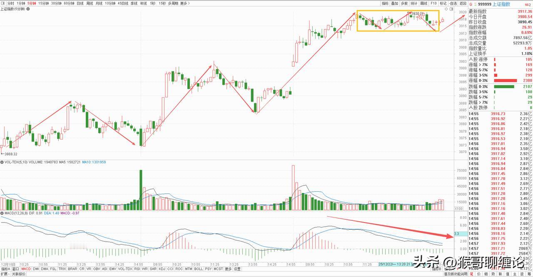The height and width of the screenshot is (277, 533).
Task: Open the 画线 drawing tools
Action: click(424, 3)
